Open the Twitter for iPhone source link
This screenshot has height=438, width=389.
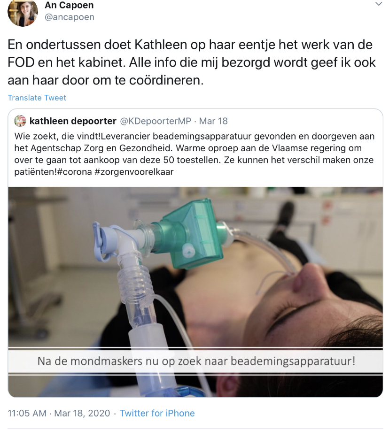(x=157, y=413)
